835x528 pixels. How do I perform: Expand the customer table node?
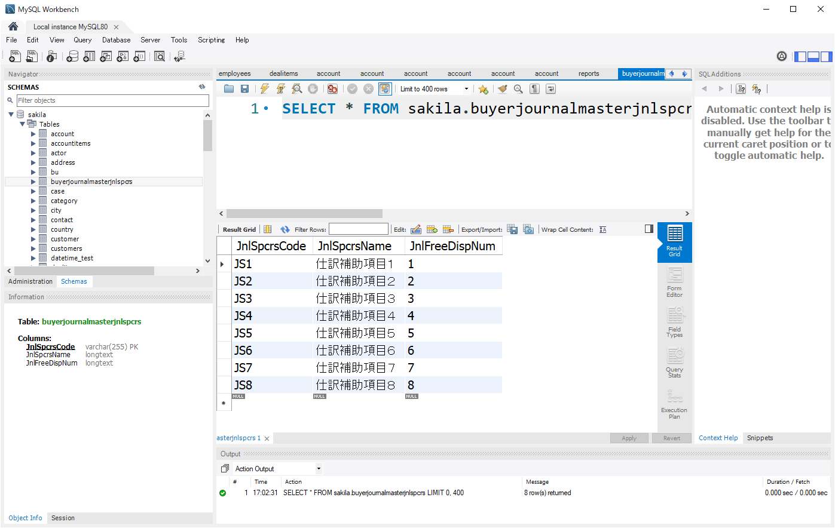33,239
